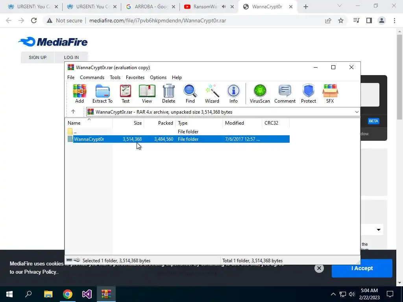Open the media control icon in Chrome
Viewport: 403px width, 302px height.
(x=356, y=20)
